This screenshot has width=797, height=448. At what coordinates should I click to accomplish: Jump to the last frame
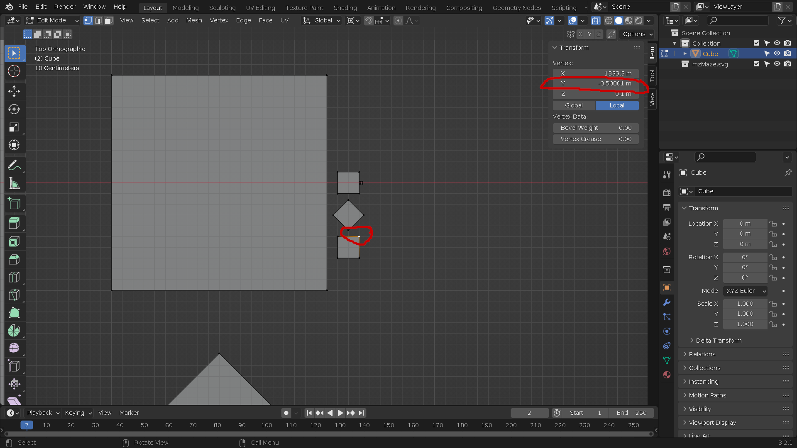tap(361, 413)
